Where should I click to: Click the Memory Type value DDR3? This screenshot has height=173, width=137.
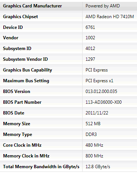tap(91, 134)
